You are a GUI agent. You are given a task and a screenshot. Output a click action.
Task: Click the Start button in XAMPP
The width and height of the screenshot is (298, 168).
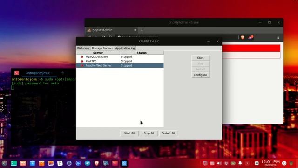coord(201,58)
